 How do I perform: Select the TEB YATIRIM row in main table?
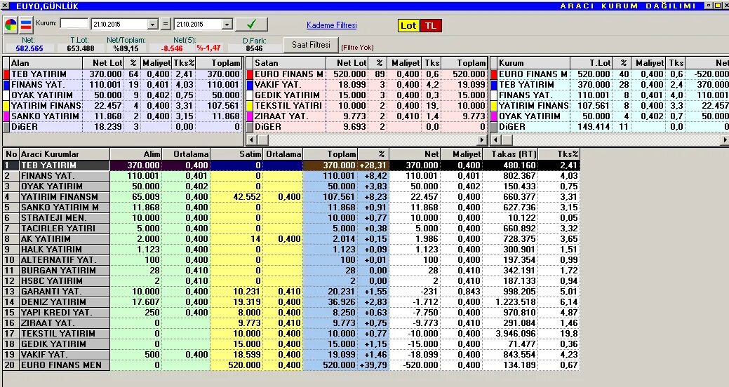[x=291, y=165]
